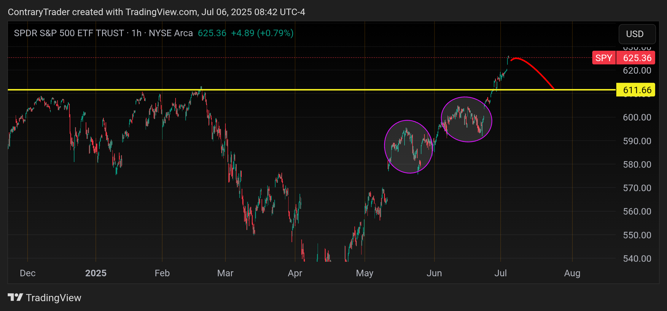The width and height of the screenshot is (667, 311).
Task: Click the 620.00 price scale label
Action: point(637,70)
